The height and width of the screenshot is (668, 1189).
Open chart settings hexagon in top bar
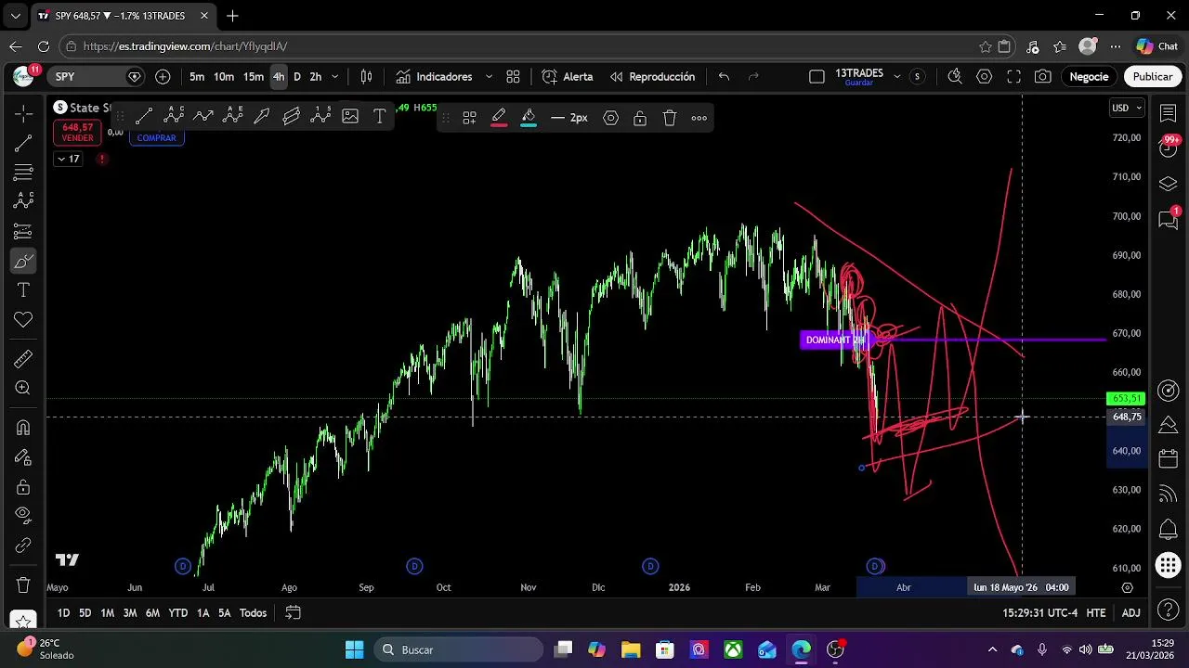point(984,77)
